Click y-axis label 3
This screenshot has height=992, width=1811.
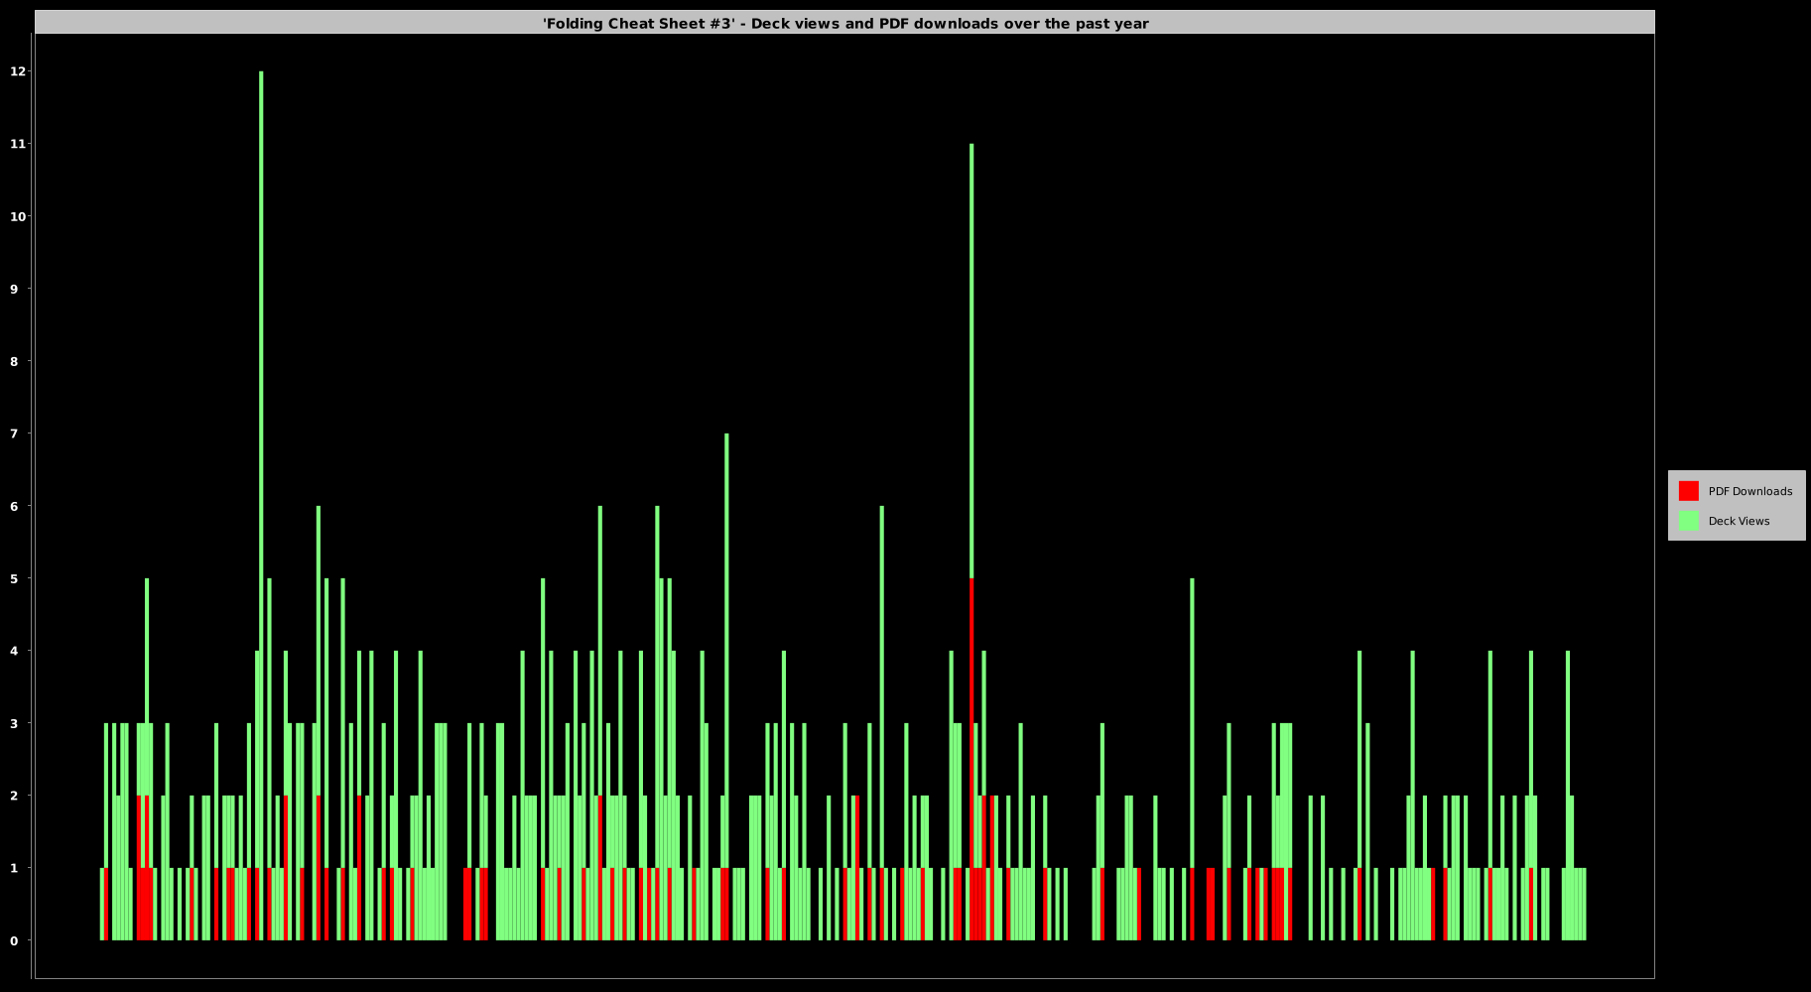(14, 723)
